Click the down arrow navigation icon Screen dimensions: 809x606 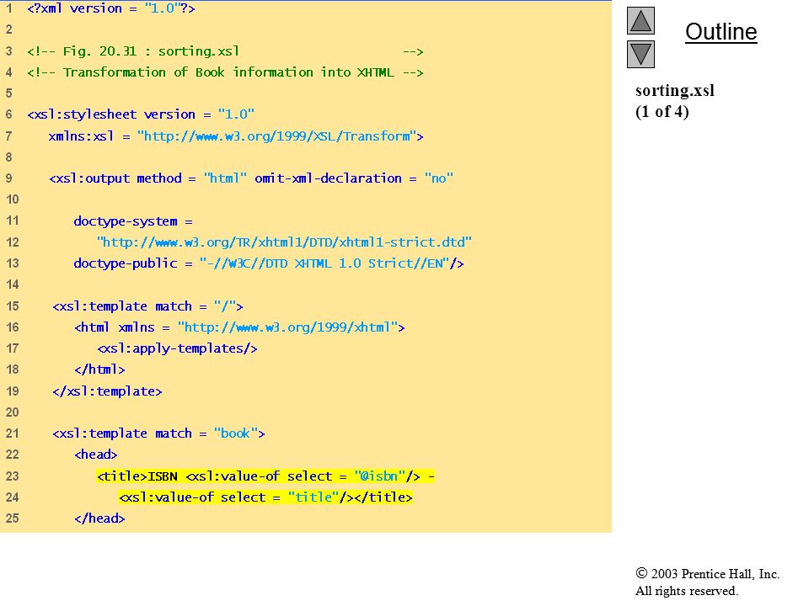640,54
